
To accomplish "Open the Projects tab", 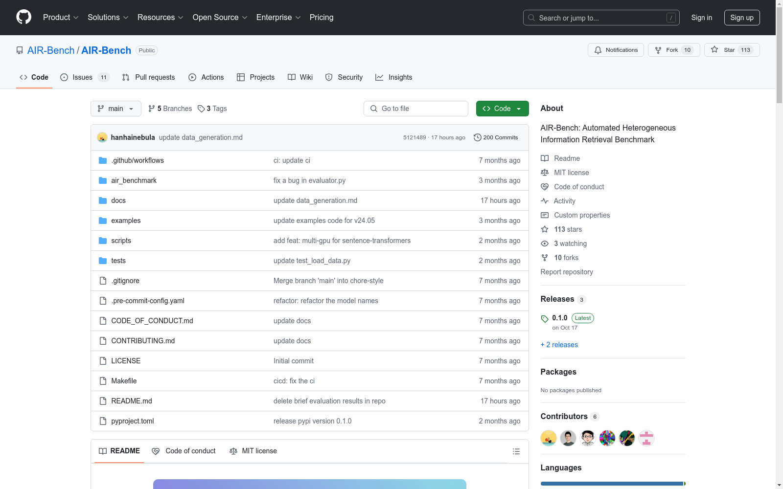I will (255, 77).
